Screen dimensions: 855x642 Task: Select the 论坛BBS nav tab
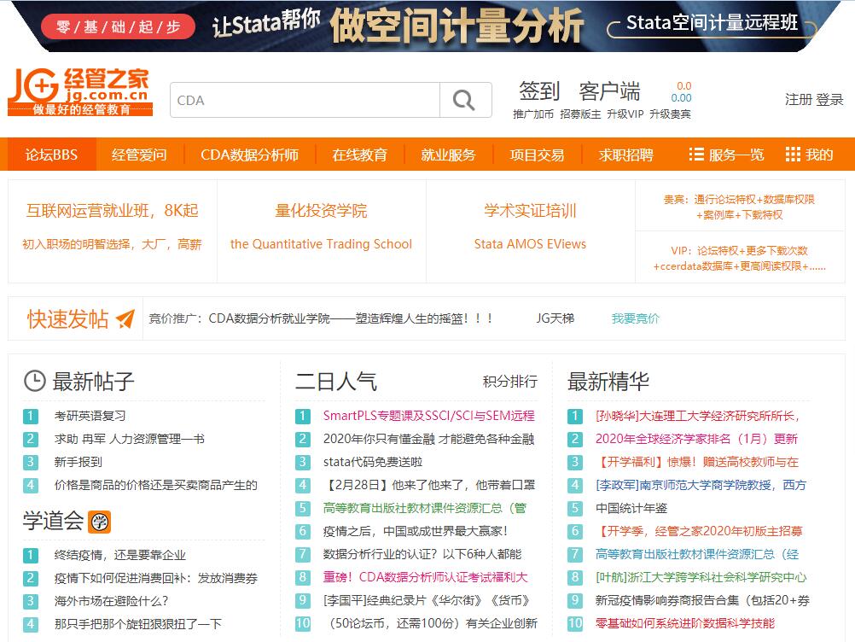click(52, 155)
